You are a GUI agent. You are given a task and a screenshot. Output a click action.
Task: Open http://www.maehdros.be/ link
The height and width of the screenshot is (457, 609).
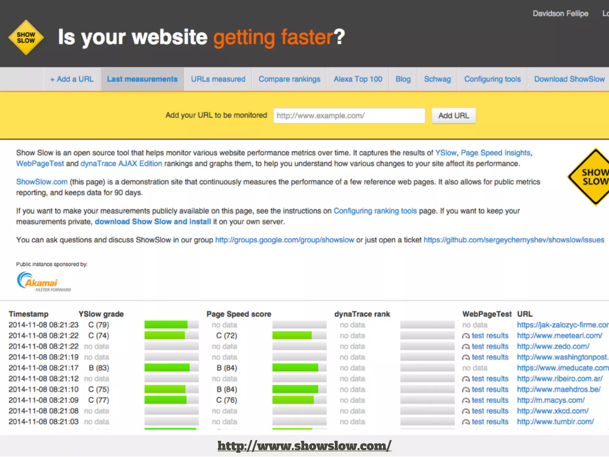(x=559, y=389)
